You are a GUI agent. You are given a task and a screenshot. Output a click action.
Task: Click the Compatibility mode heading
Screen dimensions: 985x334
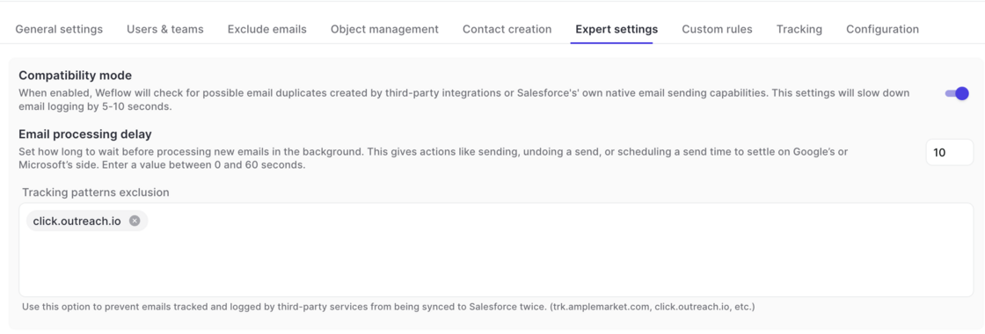pos(76,76)
